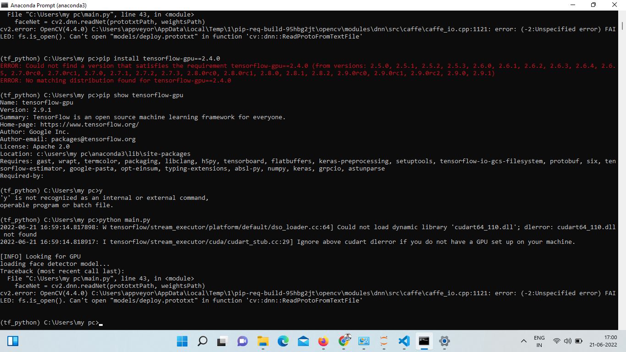Click the https://www.tensorflow.org/ home-page URL

click(90, 125)
